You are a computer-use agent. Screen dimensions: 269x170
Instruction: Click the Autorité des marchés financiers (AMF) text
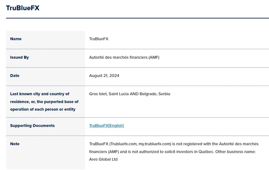[124, 57]
